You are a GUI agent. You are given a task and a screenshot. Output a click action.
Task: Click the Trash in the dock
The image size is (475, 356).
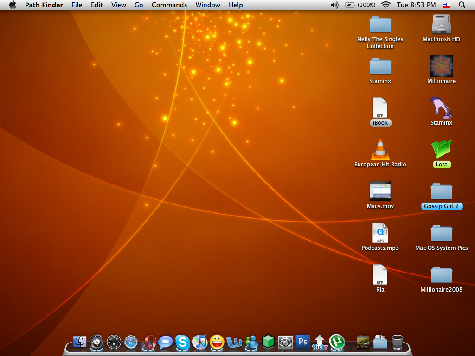(398, 342)
